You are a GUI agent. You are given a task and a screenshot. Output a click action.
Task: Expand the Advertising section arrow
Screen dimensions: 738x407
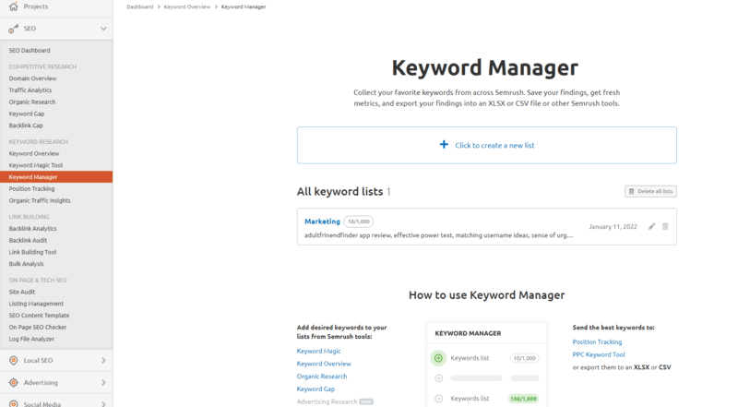103,382
